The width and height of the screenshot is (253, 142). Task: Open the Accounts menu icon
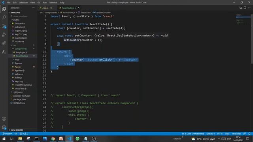(x=4, y=119)
